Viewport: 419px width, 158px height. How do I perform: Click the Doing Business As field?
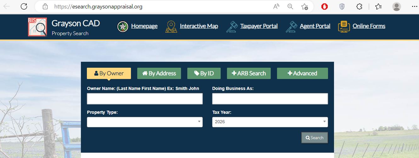[x=270, y=99]
